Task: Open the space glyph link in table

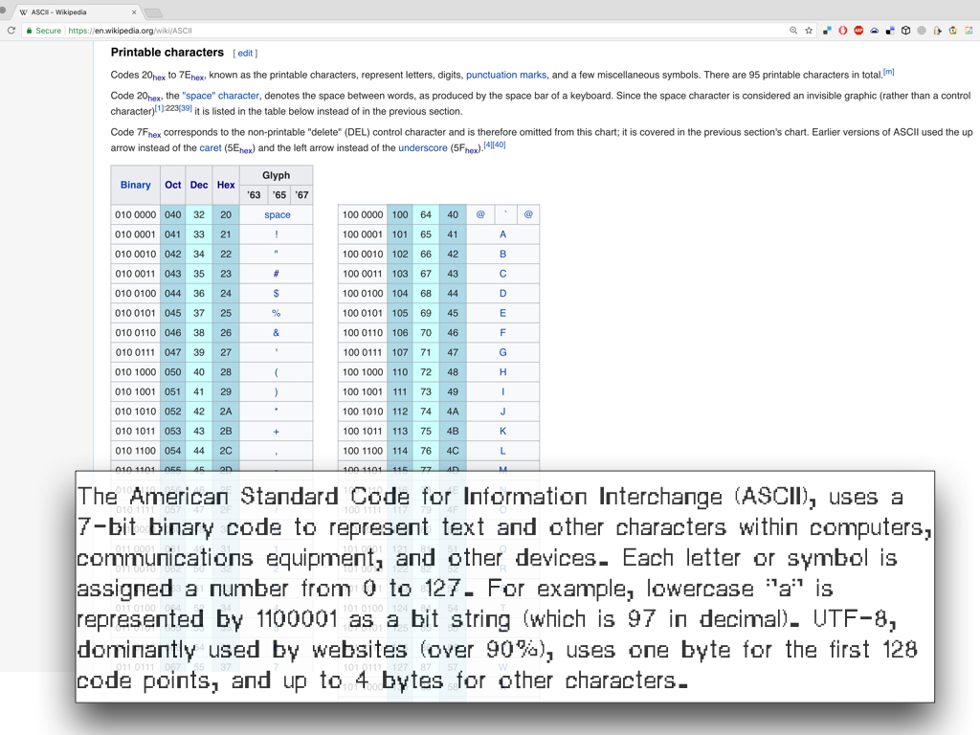Action: pos(277,215)
